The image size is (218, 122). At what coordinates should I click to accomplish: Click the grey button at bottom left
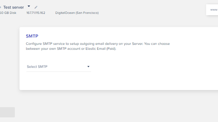click(x=7, y=112)
